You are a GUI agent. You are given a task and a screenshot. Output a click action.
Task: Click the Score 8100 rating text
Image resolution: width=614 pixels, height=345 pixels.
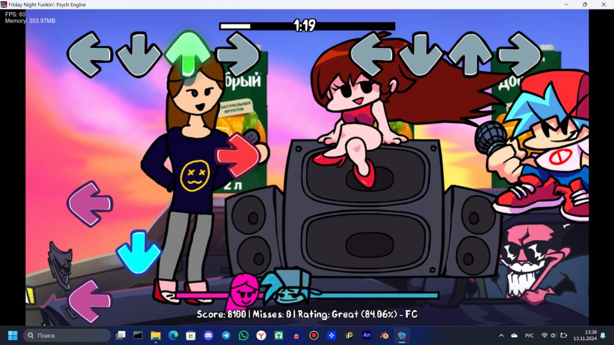point(307,314)
